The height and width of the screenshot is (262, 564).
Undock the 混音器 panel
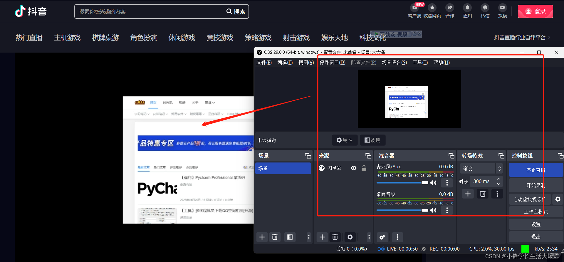click(x=451, y=156)
